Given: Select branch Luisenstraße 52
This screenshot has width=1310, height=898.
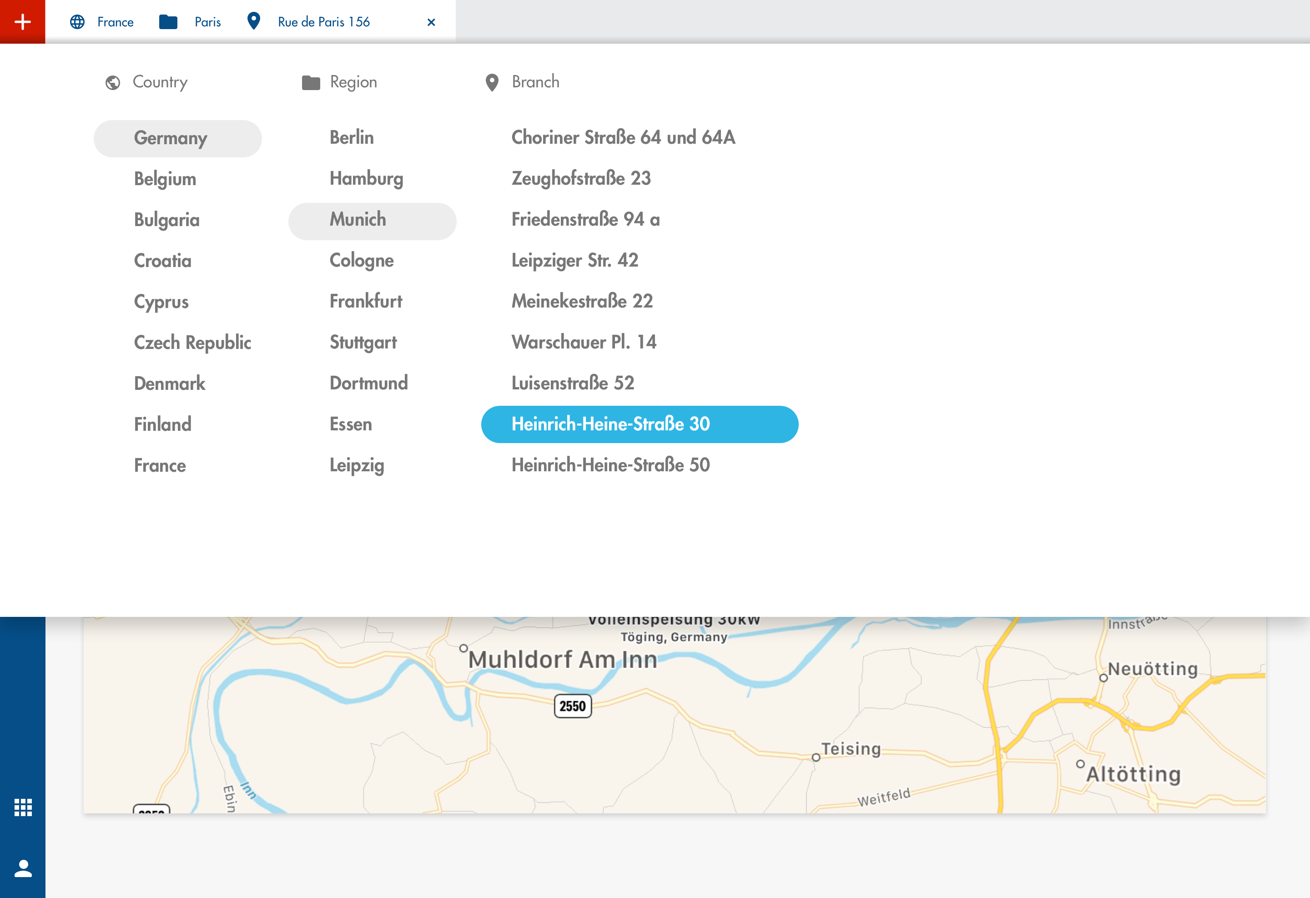Looking at the screenshot, I should pyautogui.click(x=573, y=383).
